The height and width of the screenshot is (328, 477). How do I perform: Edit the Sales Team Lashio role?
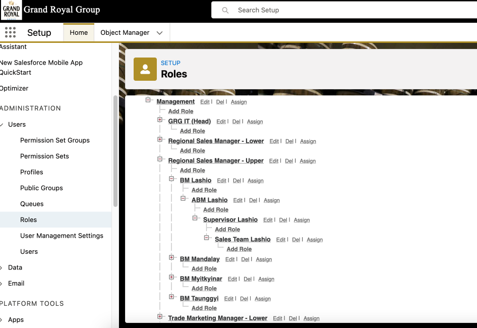point(281,240)
